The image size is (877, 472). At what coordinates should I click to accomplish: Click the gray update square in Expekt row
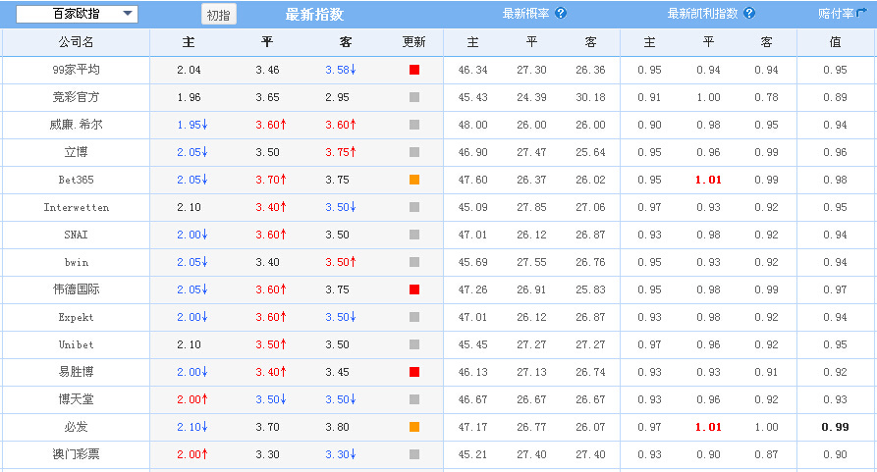coord(414,317)
